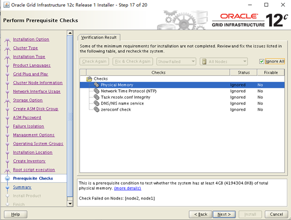
Task: Switch to the Verification Result tab
Action: [99, 37]
